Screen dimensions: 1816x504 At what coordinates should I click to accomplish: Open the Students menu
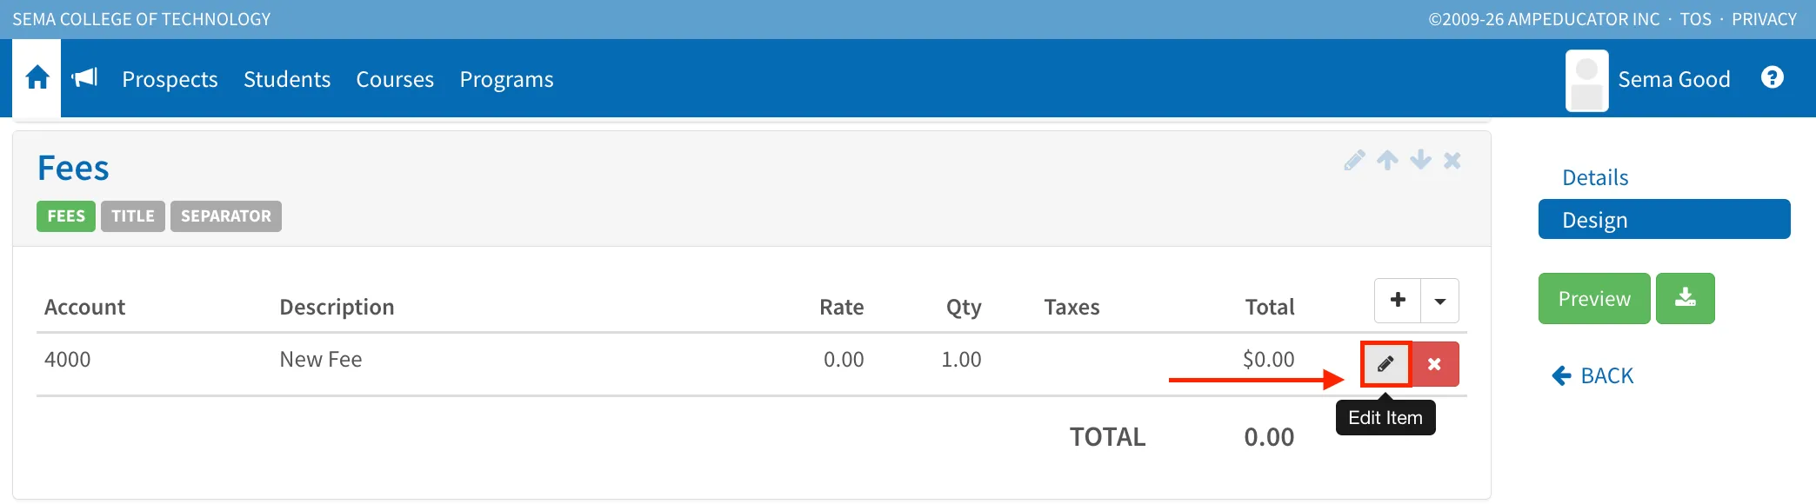click(x=287, y=79)
